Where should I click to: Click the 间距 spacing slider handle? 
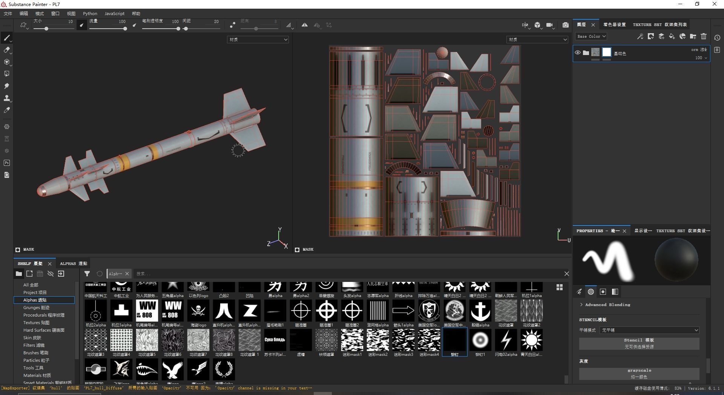(186, 29)
